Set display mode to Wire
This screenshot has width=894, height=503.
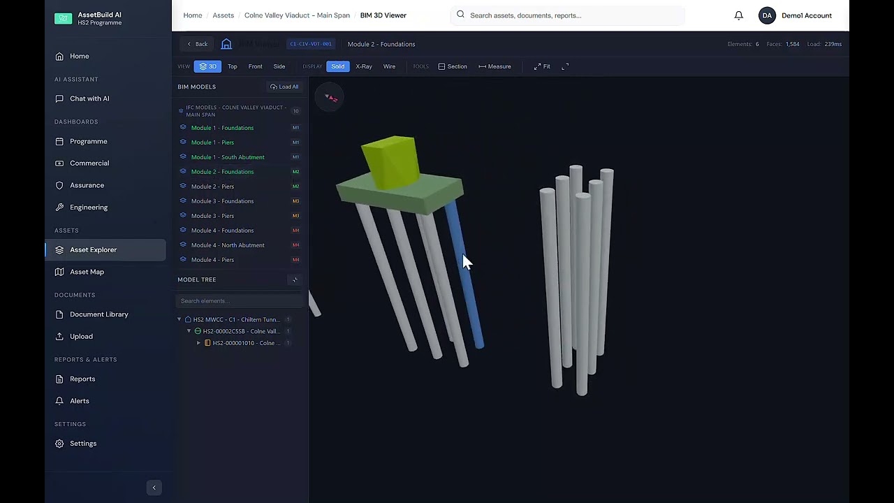click(389, 66)
